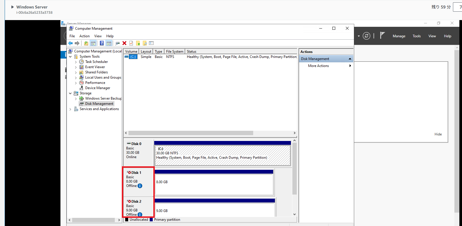Click the Shared Folders icon in tree
This screenshot has height=226, width=462.
click(x=81, y=72)
